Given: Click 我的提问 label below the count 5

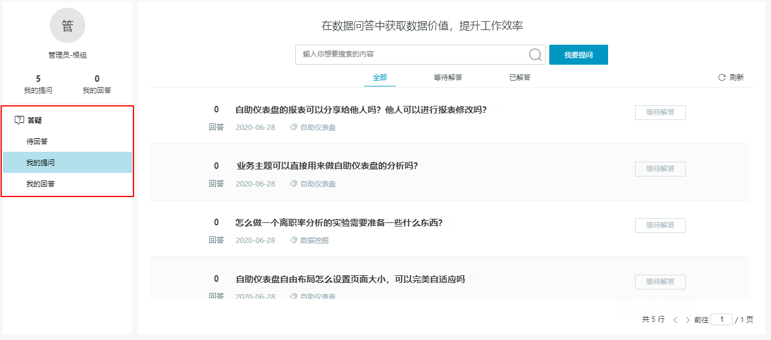Looking at the screenshot, I should pos(38,90).
